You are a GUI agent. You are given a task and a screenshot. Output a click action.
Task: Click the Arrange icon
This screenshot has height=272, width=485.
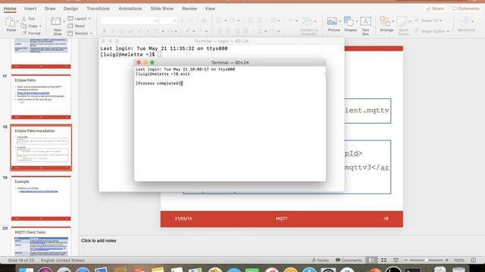[385, 21]
